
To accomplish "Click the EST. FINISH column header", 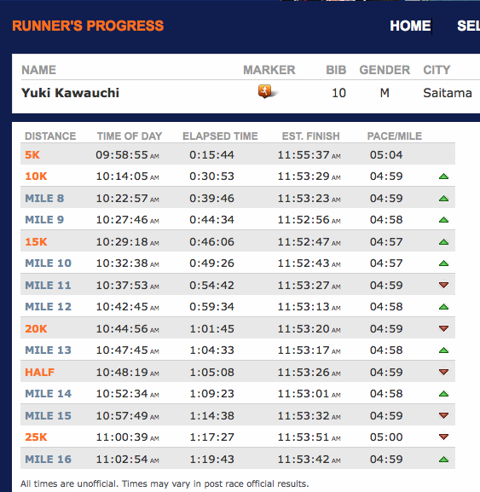I will tap(310, 136).
